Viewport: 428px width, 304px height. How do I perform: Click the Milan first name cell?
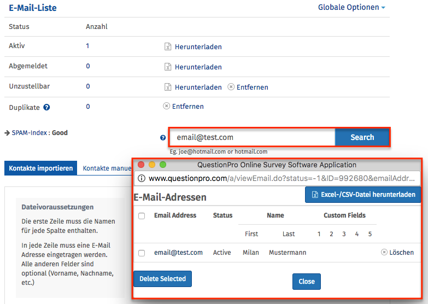point(251,253)
